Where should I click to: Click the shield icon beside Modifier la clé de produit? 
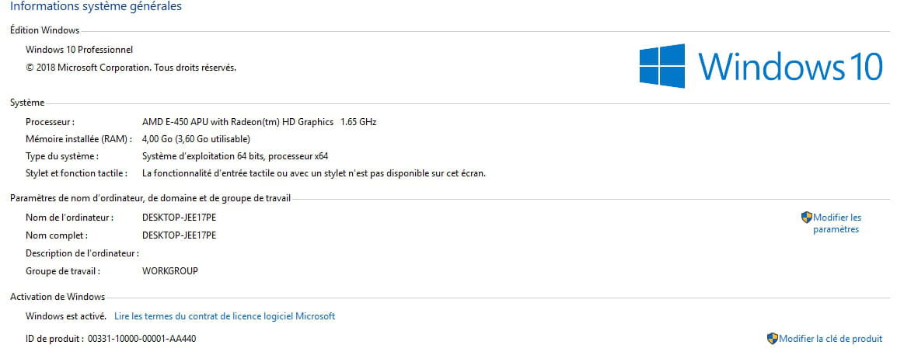point(773,338)
